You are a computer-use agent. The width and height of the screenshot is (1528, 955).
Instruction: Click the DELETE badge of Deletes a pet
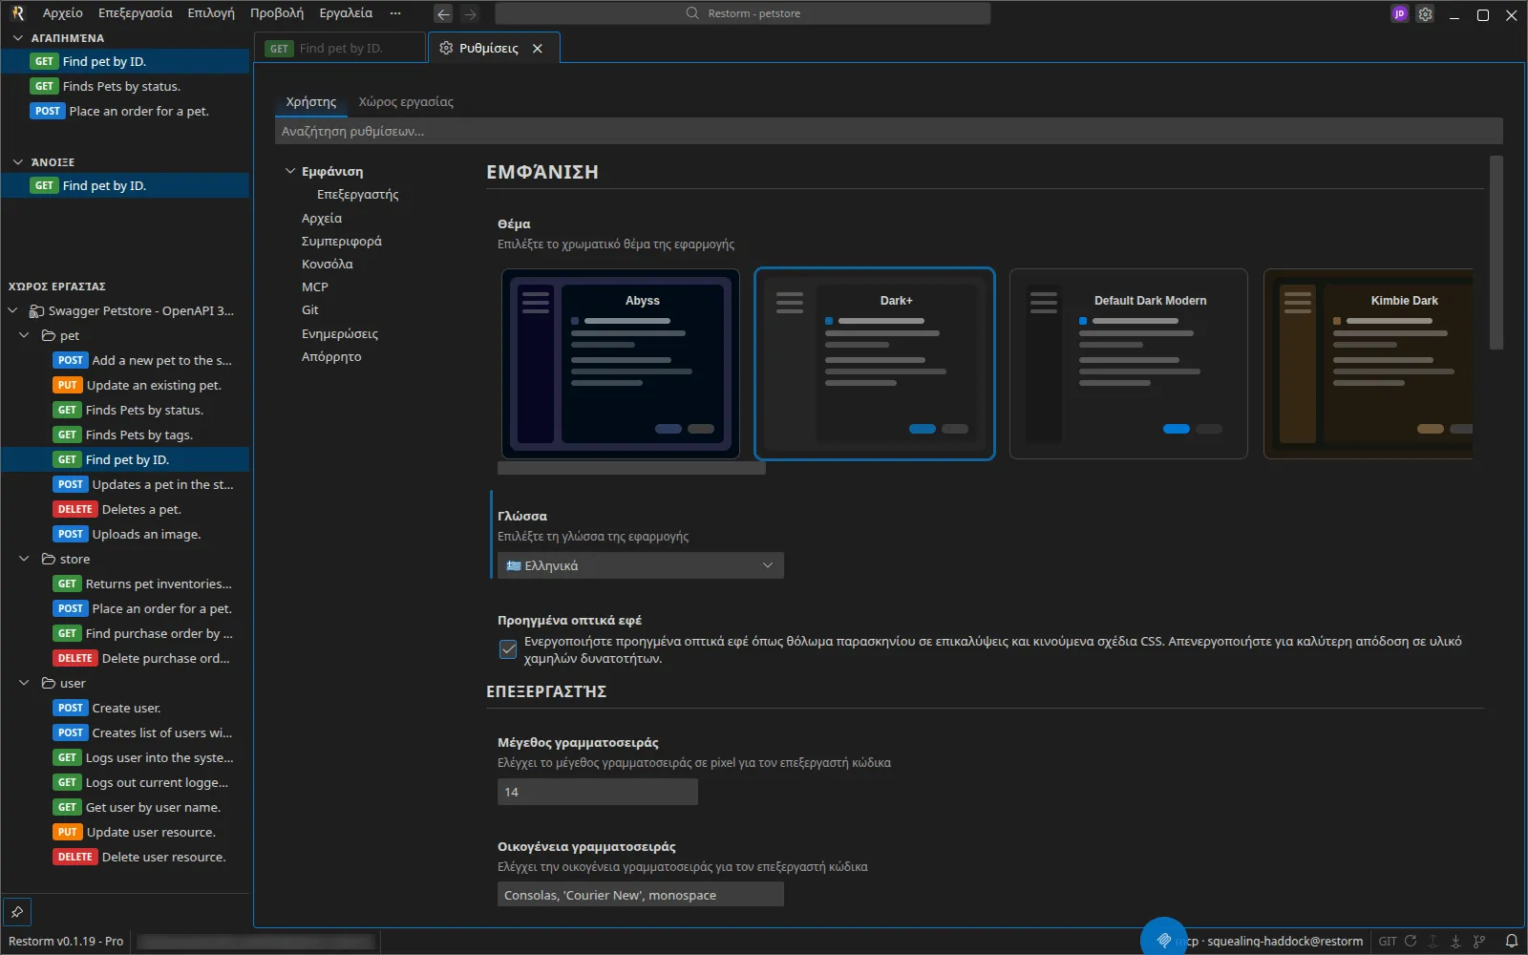[x=75, y=509]
